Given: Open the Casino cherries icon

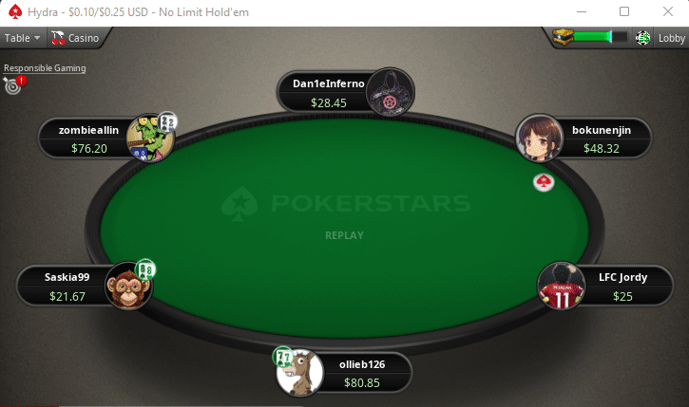Looking at the screenshot, I should tap(58, 38).
